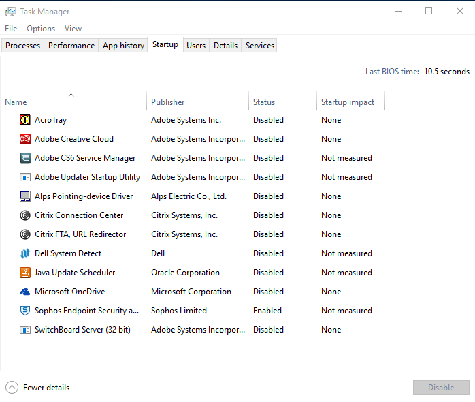Click the Task Manager title bar icon
475x402 pixels.
(x=11, y=12)
